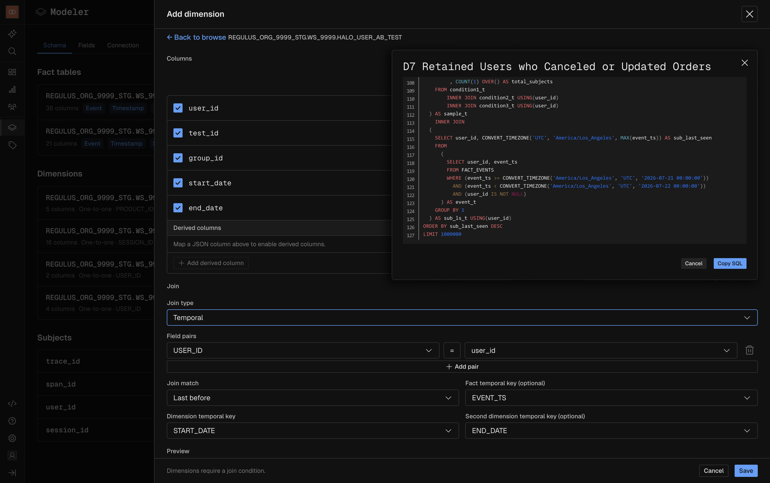
Task: Click the Event tag on 36 columns table
Action: (x=93, y=108)
